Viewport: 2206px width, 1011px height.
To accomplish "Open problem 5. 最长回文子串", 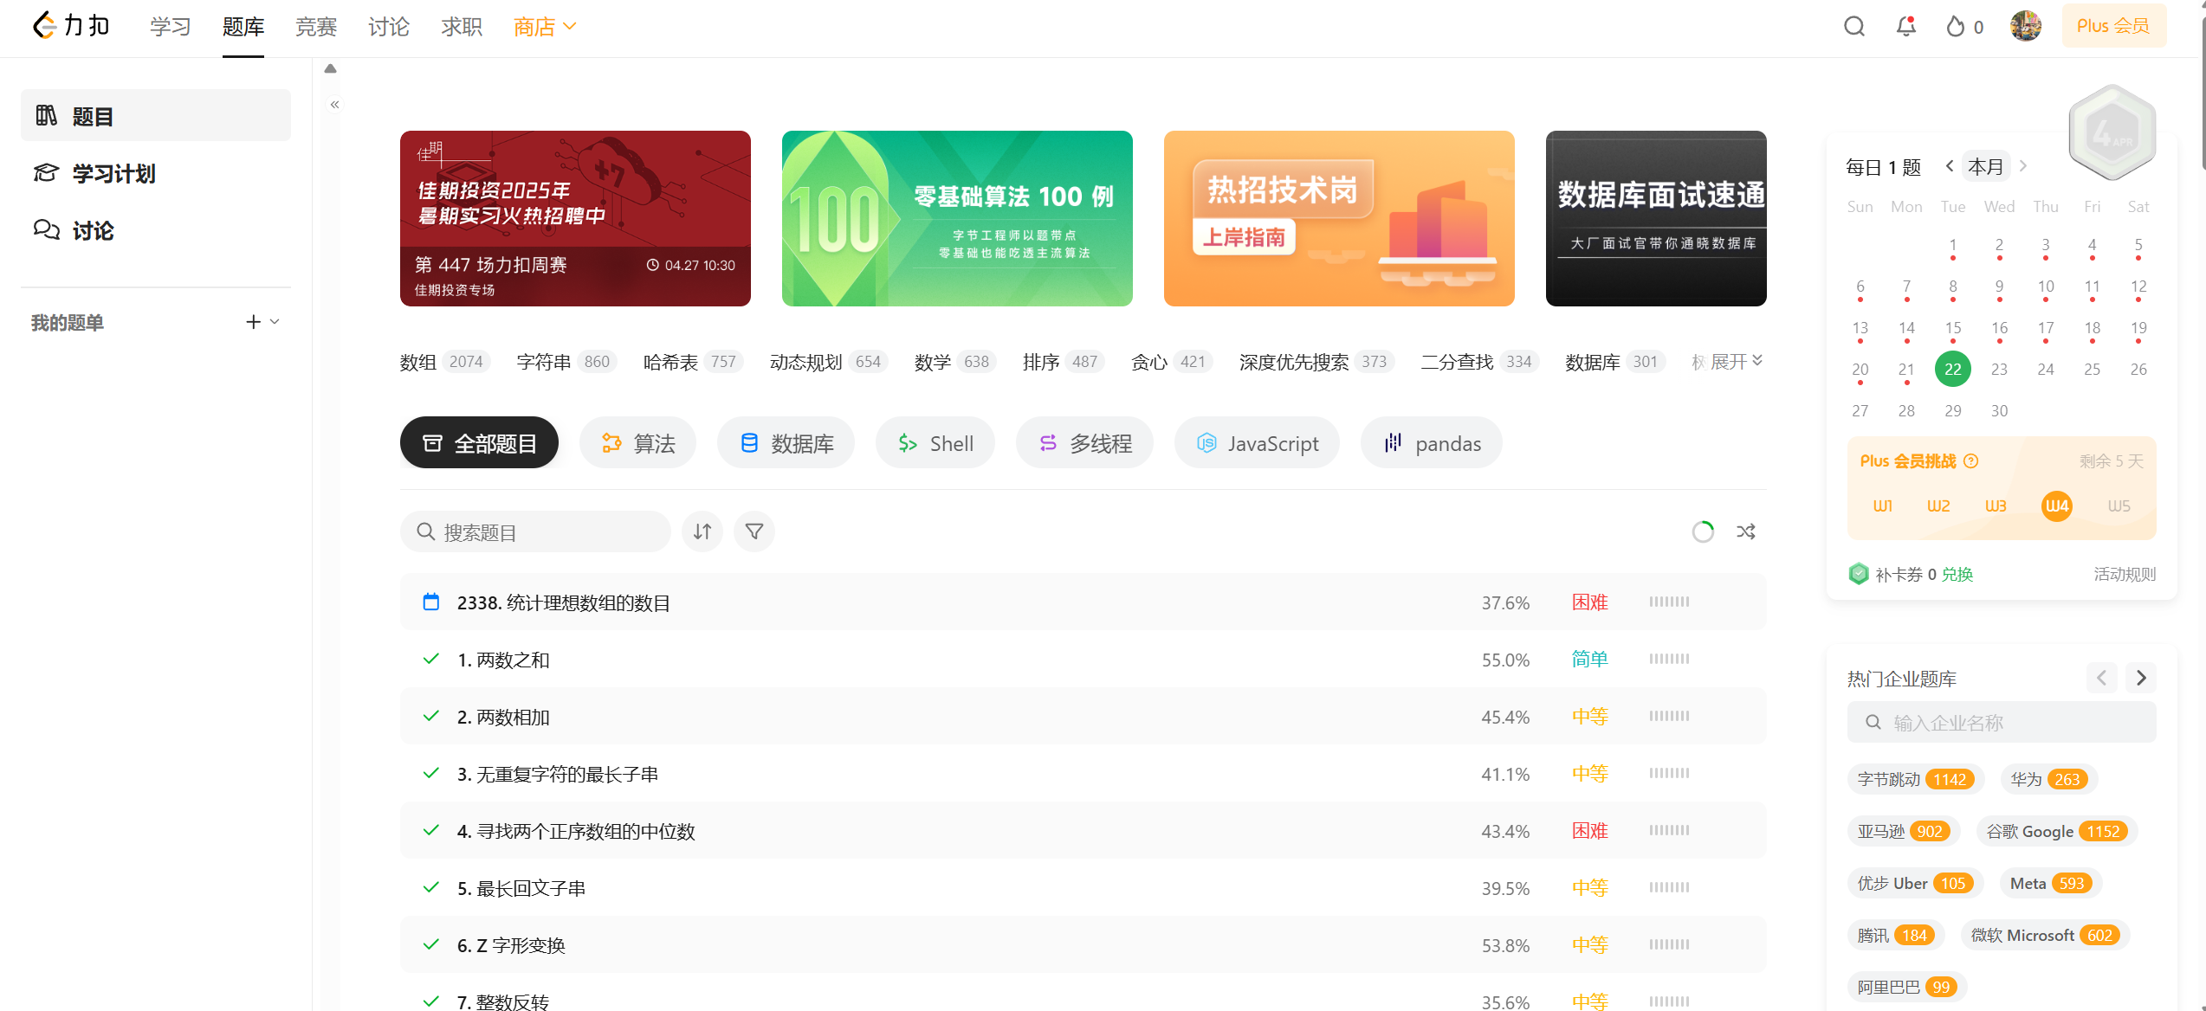I will [x=521, y=888].
